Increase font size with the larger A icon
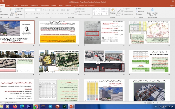The image size is (175, 109). pos(43,10)
